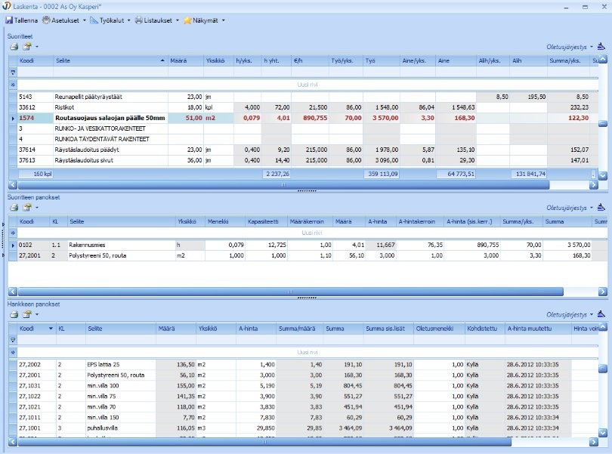The image size is (612, 454).
Task: Click the sort icon beside top Oletusjärjestys
Action: [601, 47]
